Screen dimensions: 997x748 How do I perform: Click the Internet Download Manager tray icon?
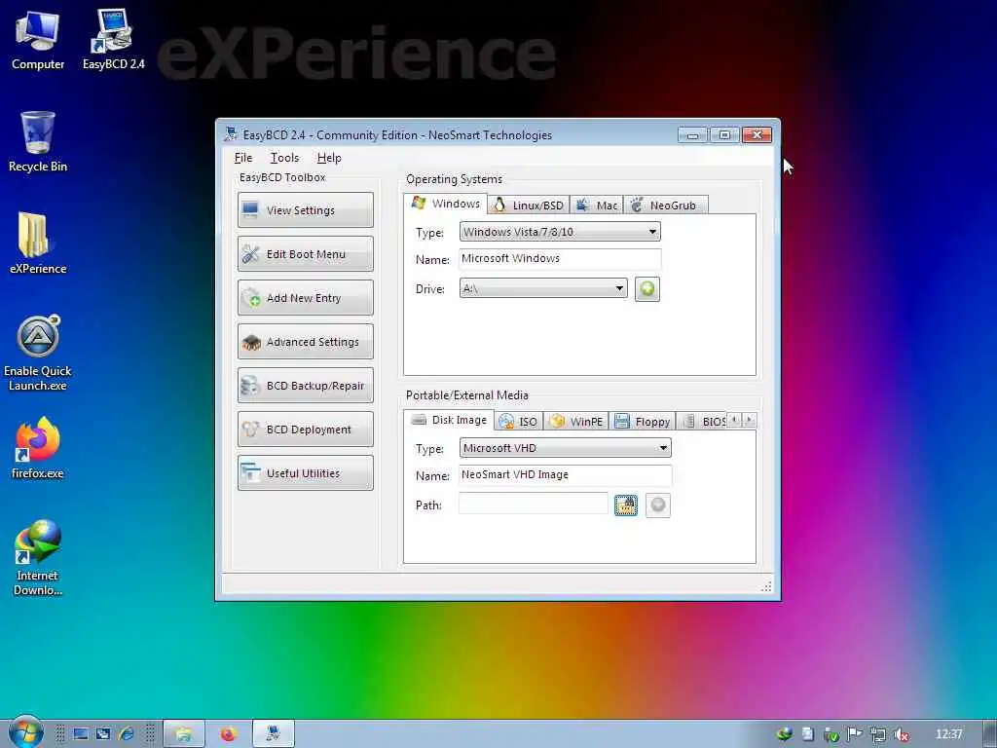tap(785, 734)
